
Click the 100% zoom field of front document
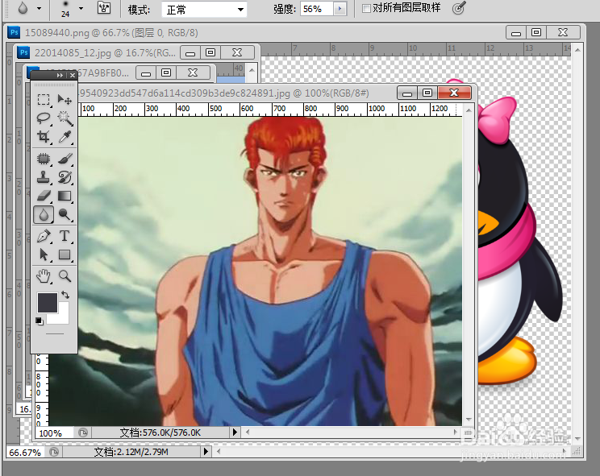(x=53, y=433)
